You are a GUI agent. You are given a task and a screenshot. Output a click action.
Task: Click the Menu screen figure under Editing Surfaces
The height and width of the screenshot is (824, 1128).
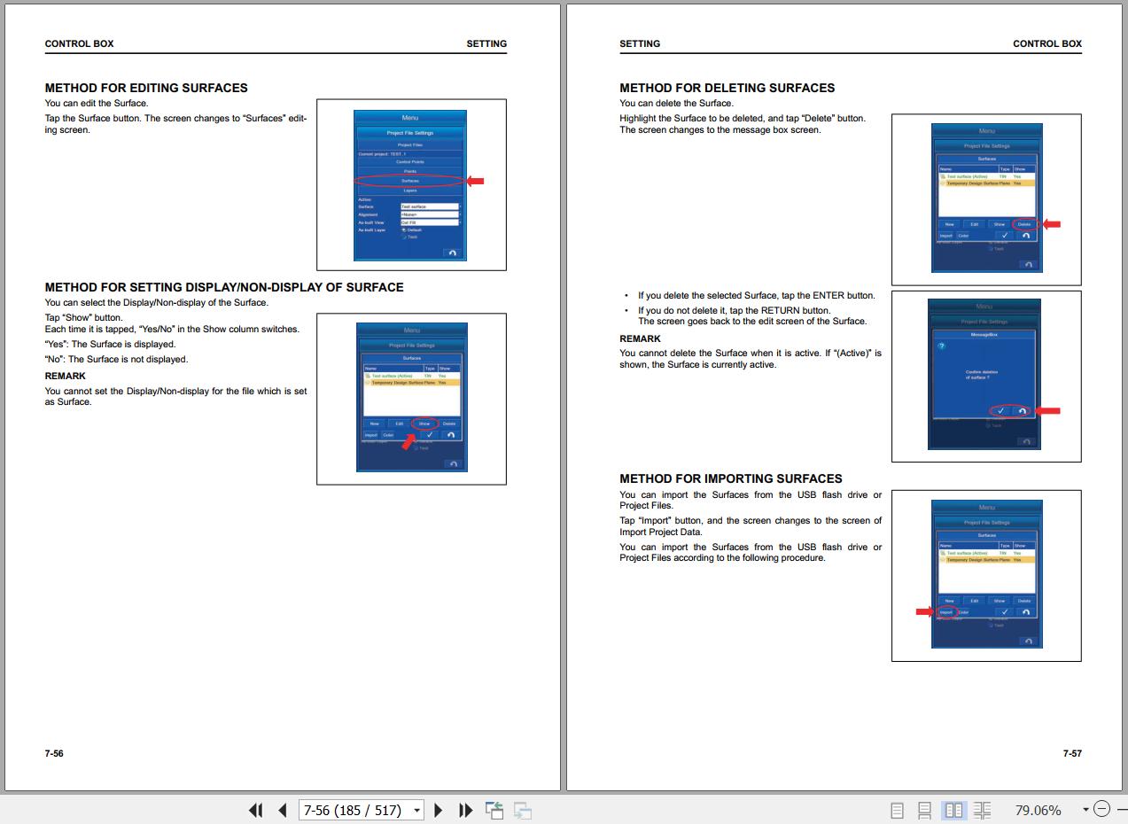coord(411,184)
